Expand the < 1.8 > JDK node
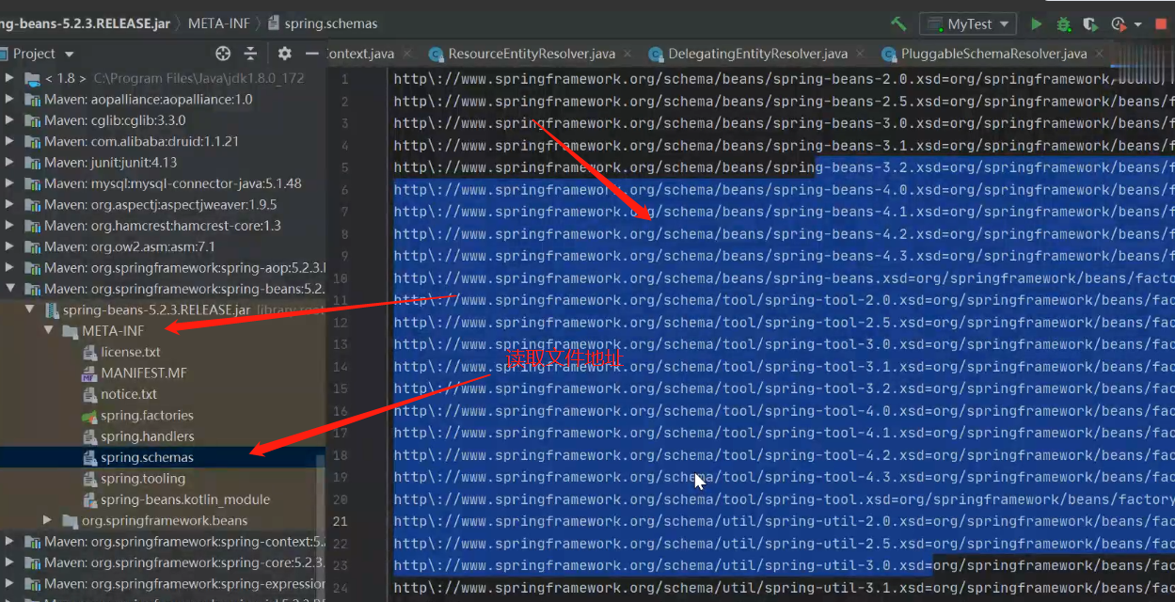Image resolution: width=1175 pixels, height=602 pixels. (x=9, y=78)
